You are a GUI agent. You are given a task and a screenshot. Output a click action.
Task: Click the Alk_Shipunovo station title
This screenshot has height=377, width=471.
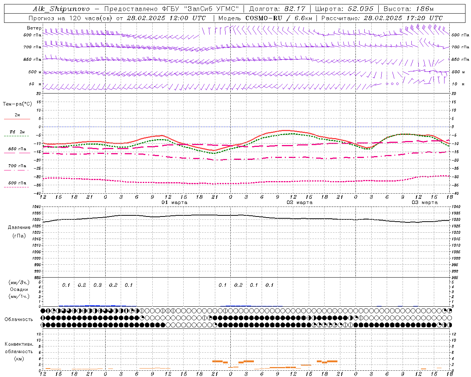[x=61, y=9]
